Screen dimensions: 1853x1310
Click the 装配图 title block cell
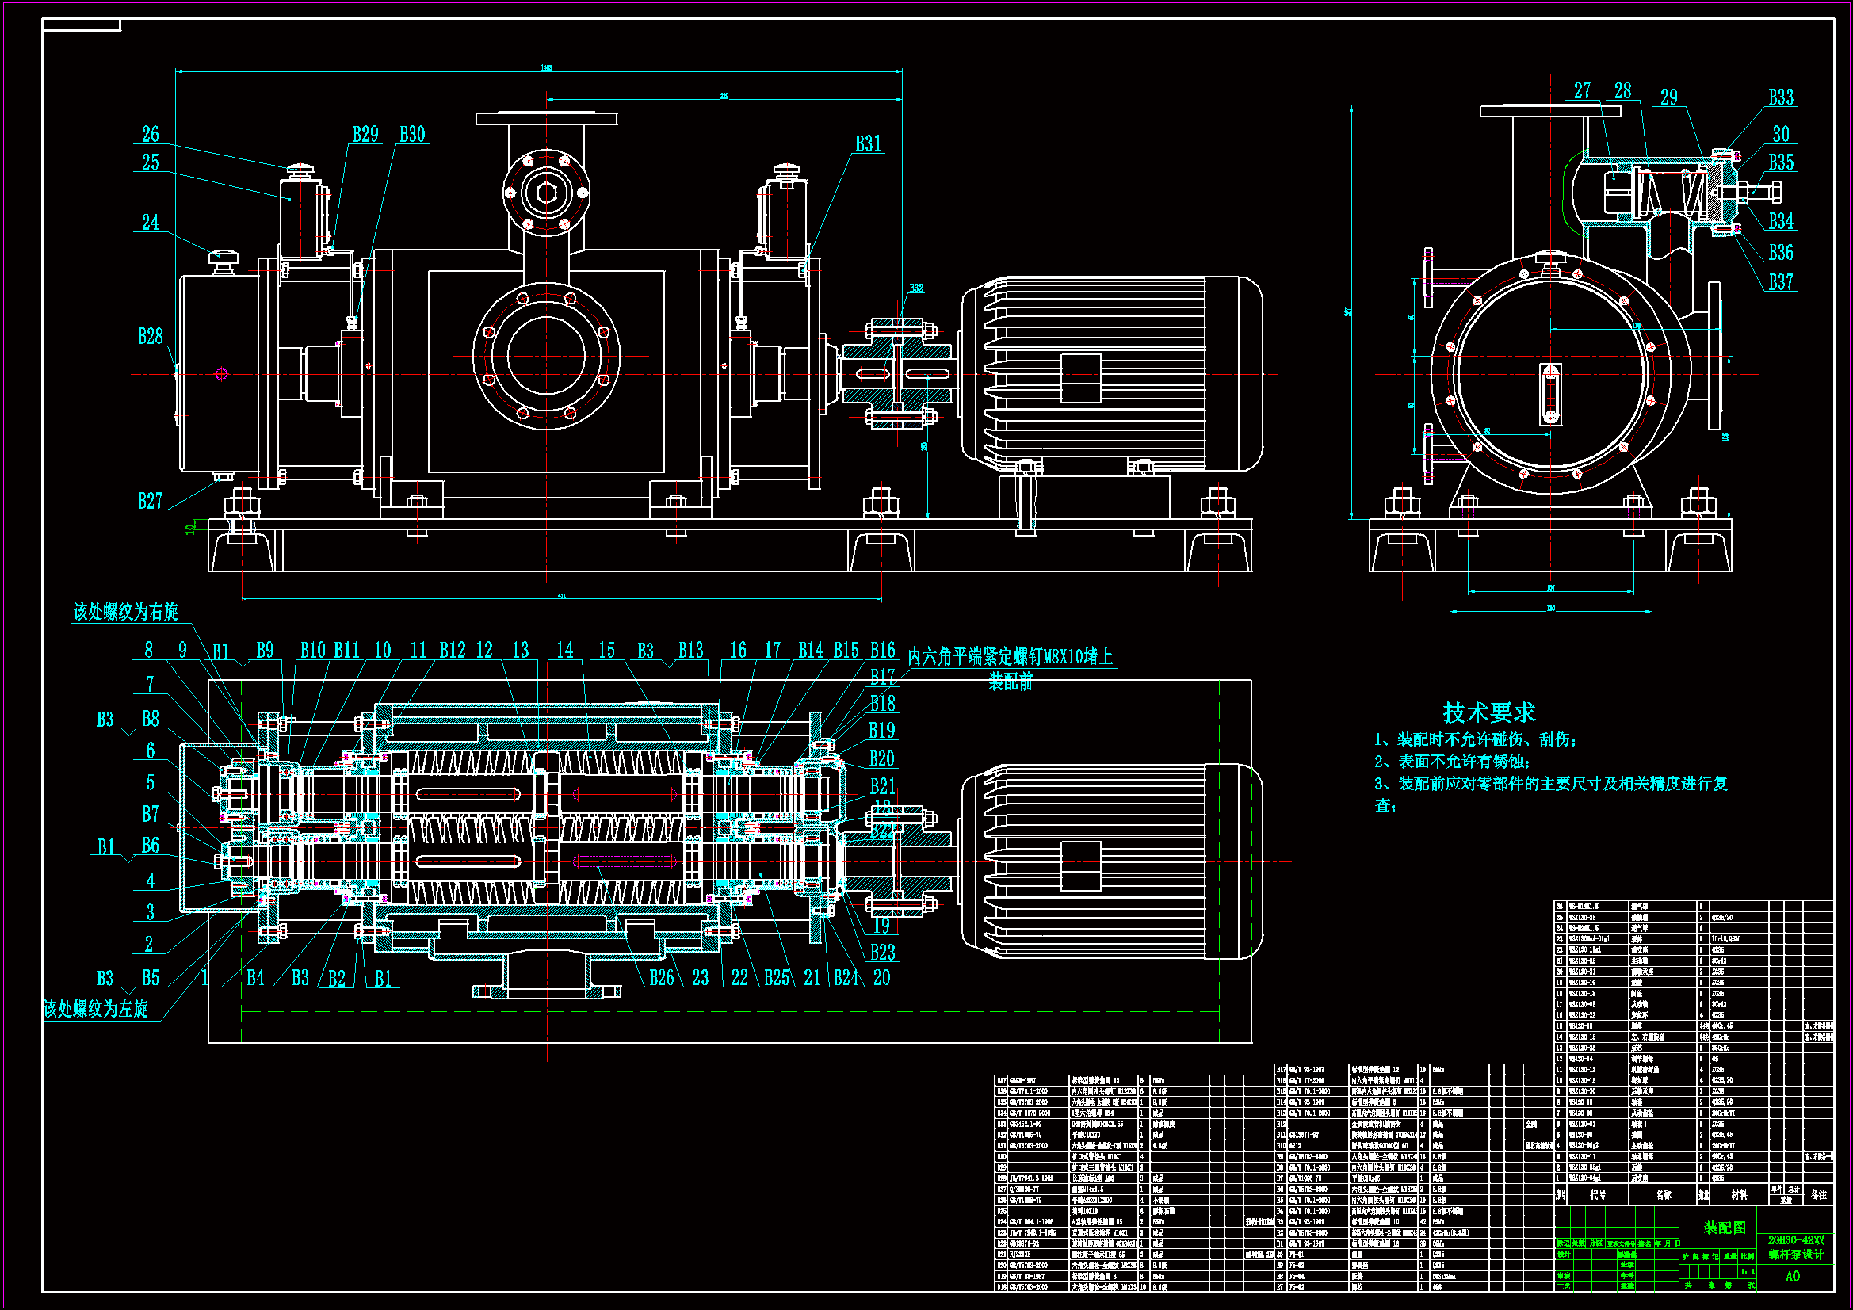tap(1724, 1228)
